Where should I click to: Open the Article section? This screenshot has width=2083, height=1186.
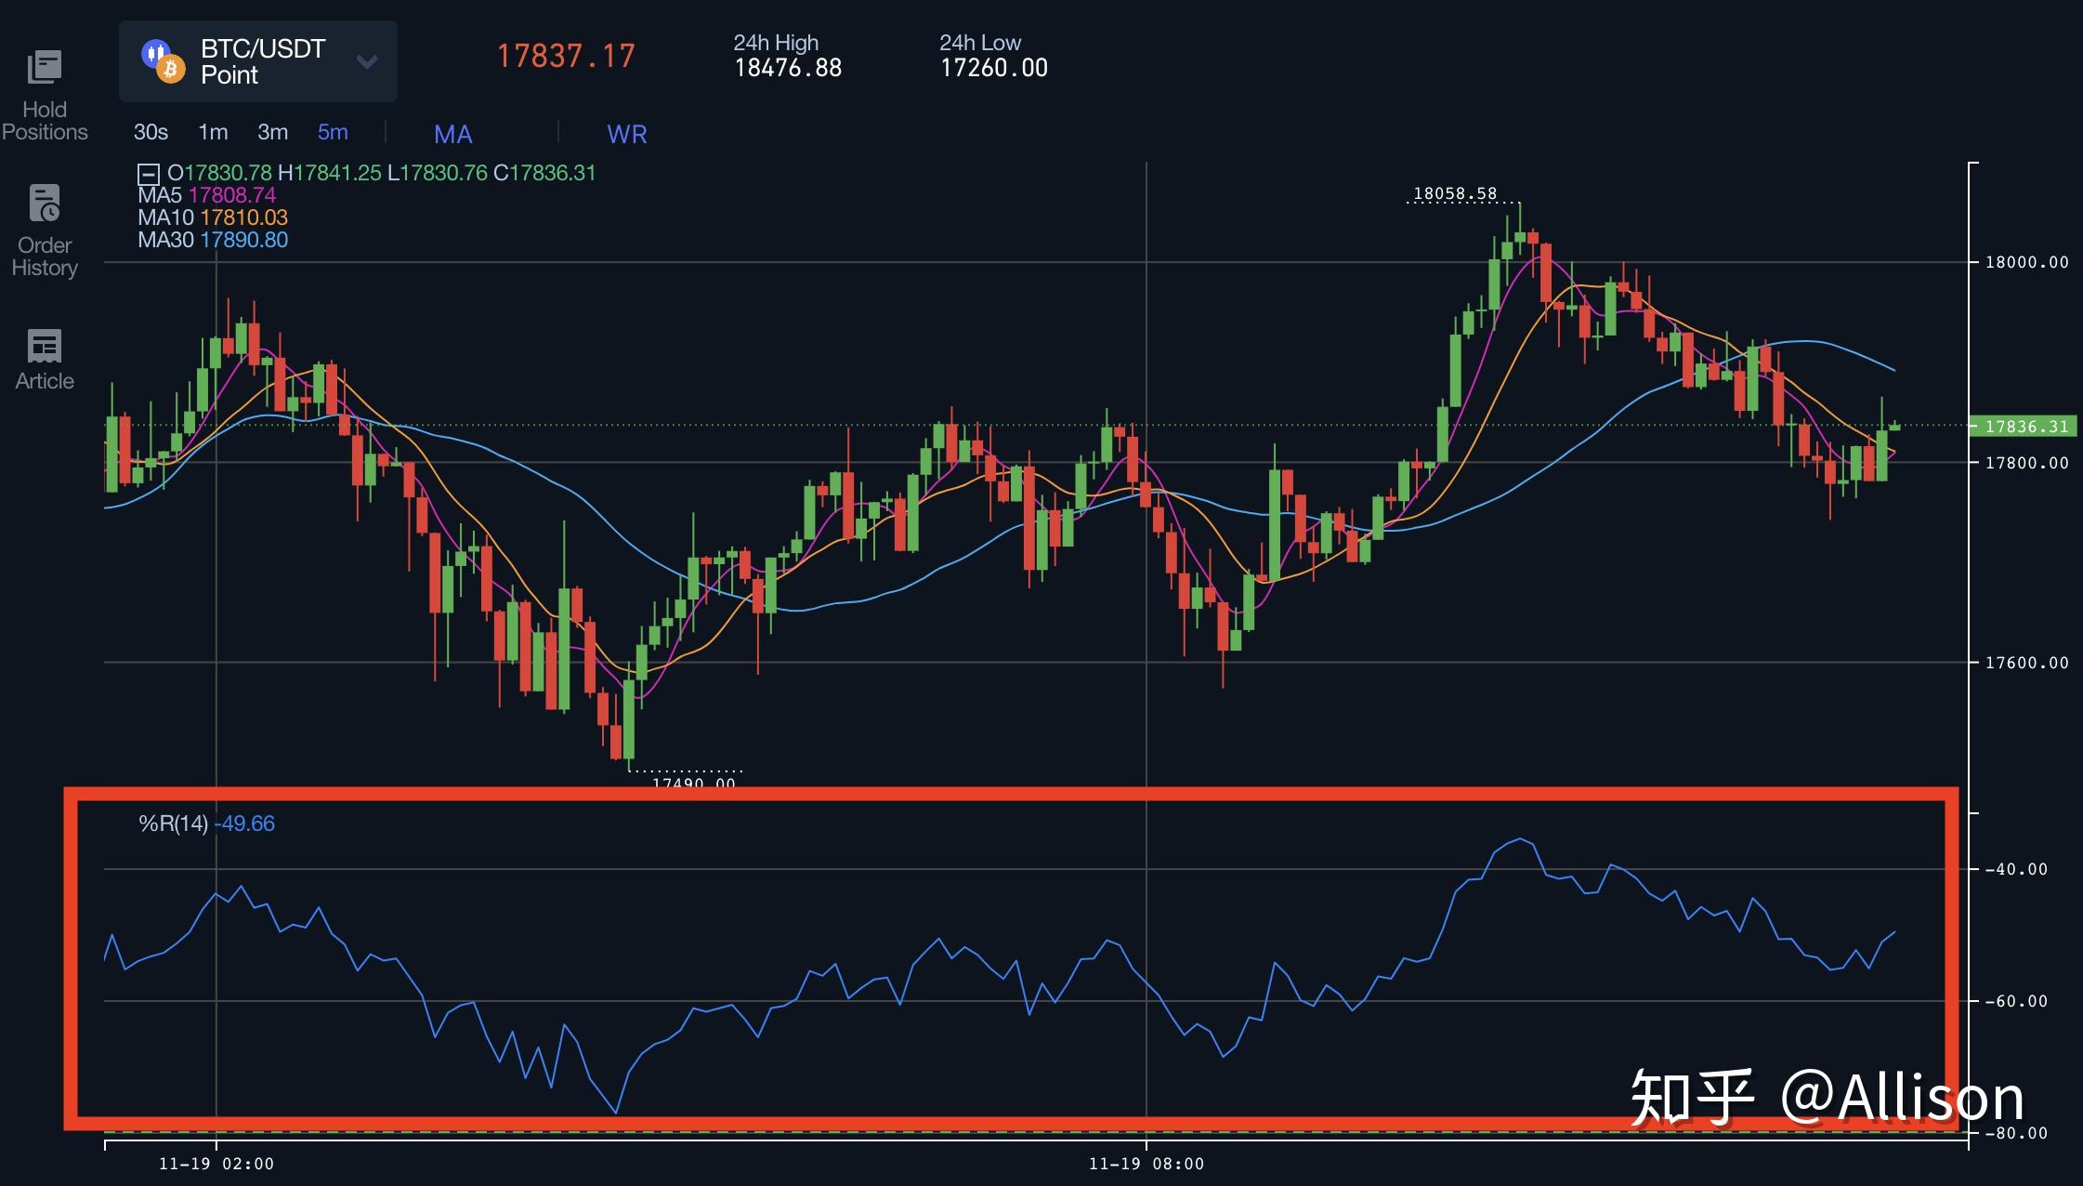click(44, 358)
